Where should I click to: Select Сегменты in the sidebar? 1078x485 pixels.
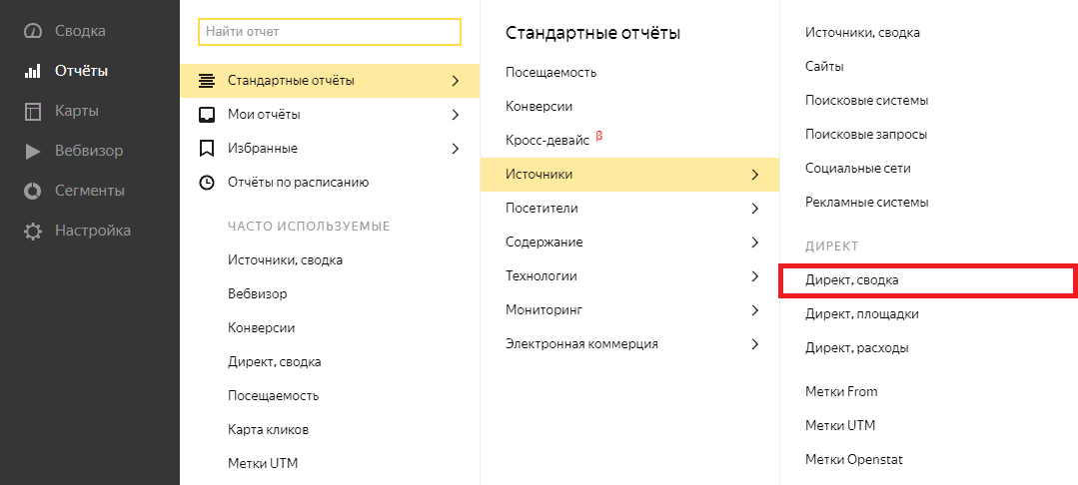point(89,191)
